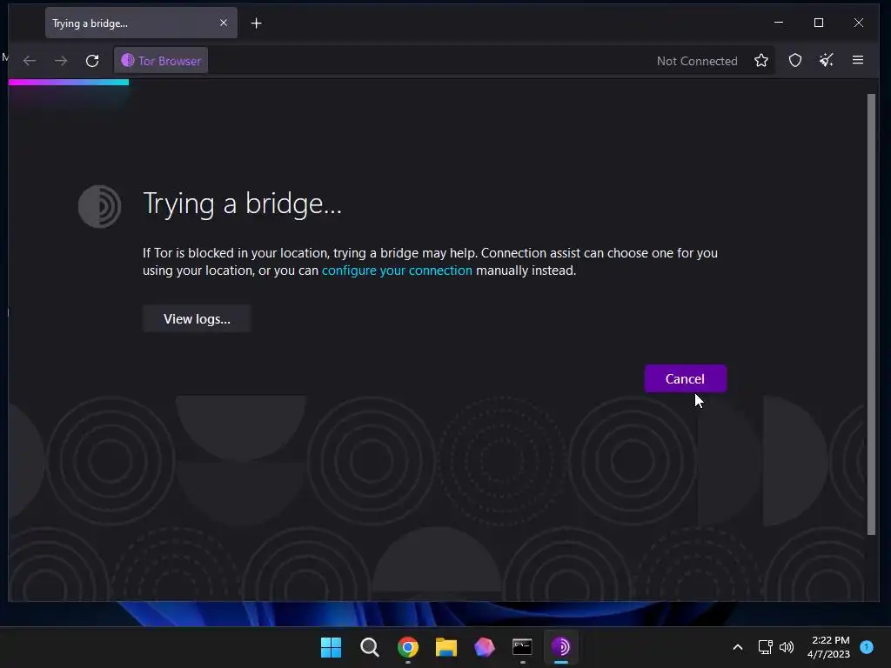This screenshot has width=891, height=668.
Task: Open View logs dialog
Action: [197, 318]
